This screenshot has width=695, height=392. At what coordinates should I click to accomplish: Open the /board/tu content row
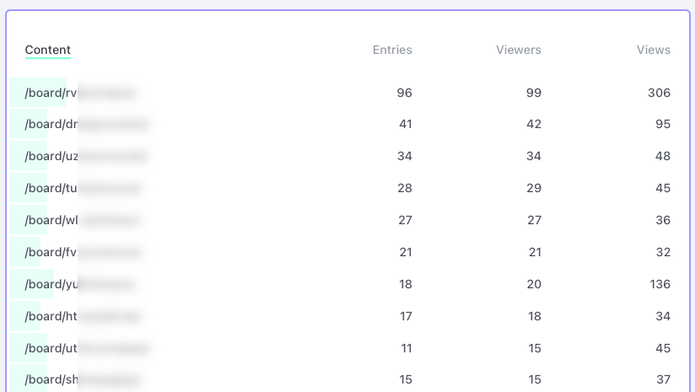(347, 188)
